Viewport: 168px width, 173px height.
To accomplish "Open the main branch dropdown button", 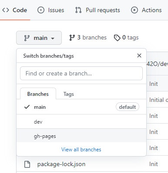I will 39,38.
